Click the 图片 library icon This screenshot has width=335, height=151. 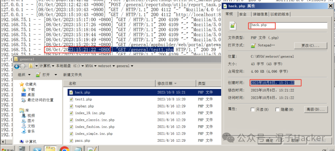[x=24, y=121]
